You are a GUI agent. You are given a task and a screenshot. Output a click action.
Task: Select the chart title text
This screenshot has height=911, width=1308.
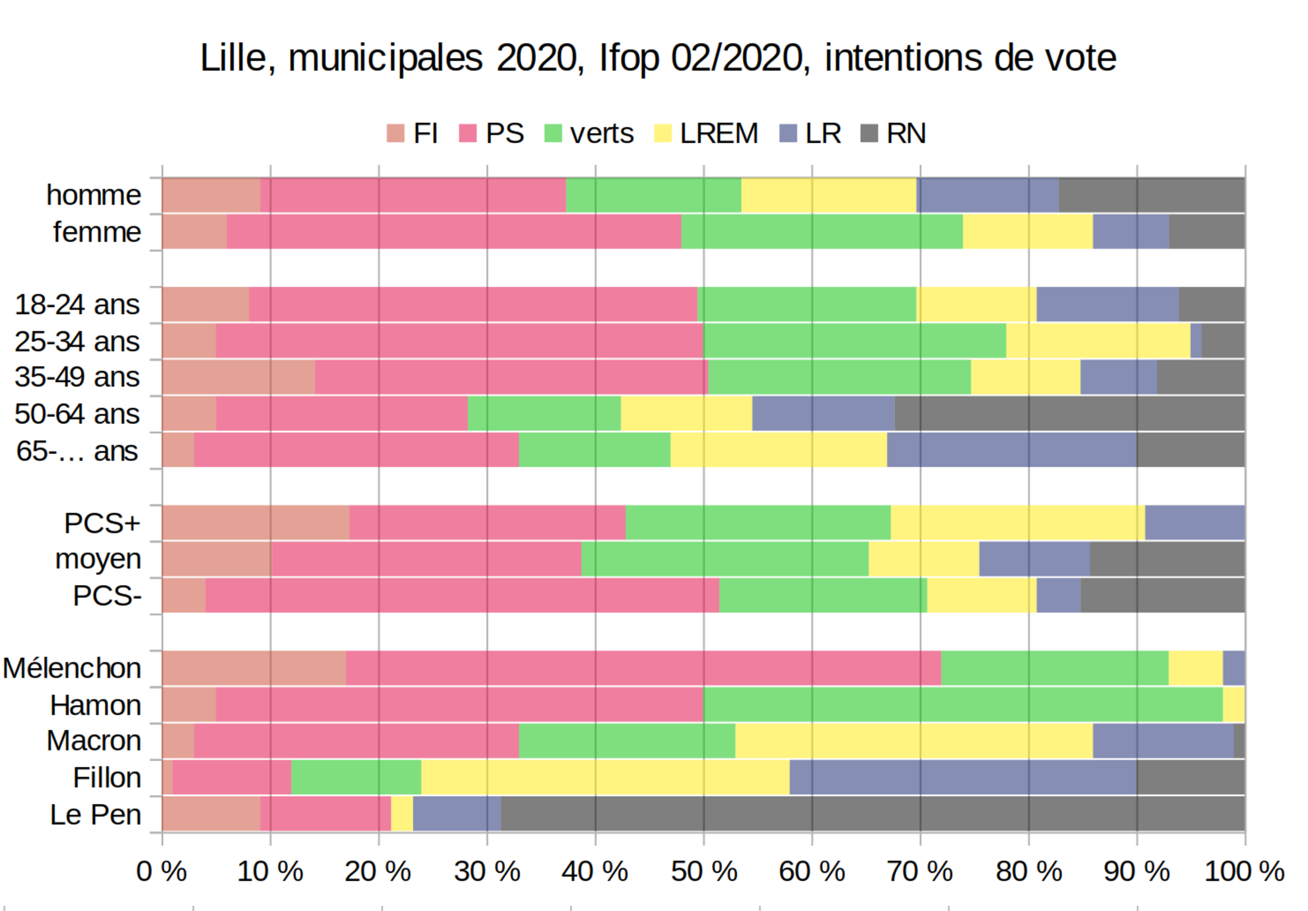pyautogui.click(x=658, y=58)
